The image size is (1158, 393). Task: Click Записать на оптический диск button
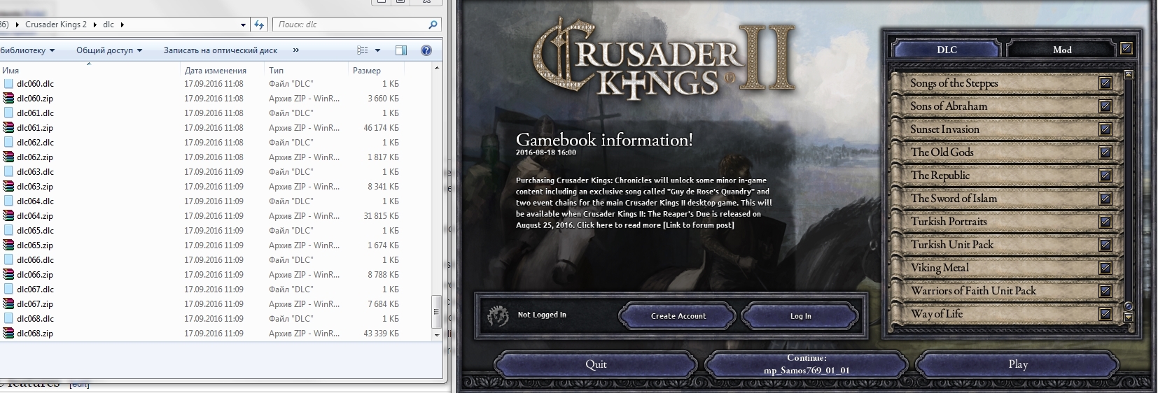(x=220, y=50)
